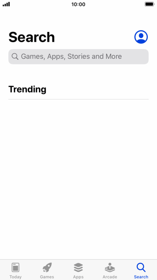Viewport: 157px width, 280px height.
Task: Switch to the Games tab label
Action: (x=47, y=277)
